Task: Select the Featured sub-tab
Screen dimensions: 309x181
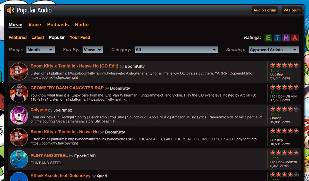Action: 18,37
